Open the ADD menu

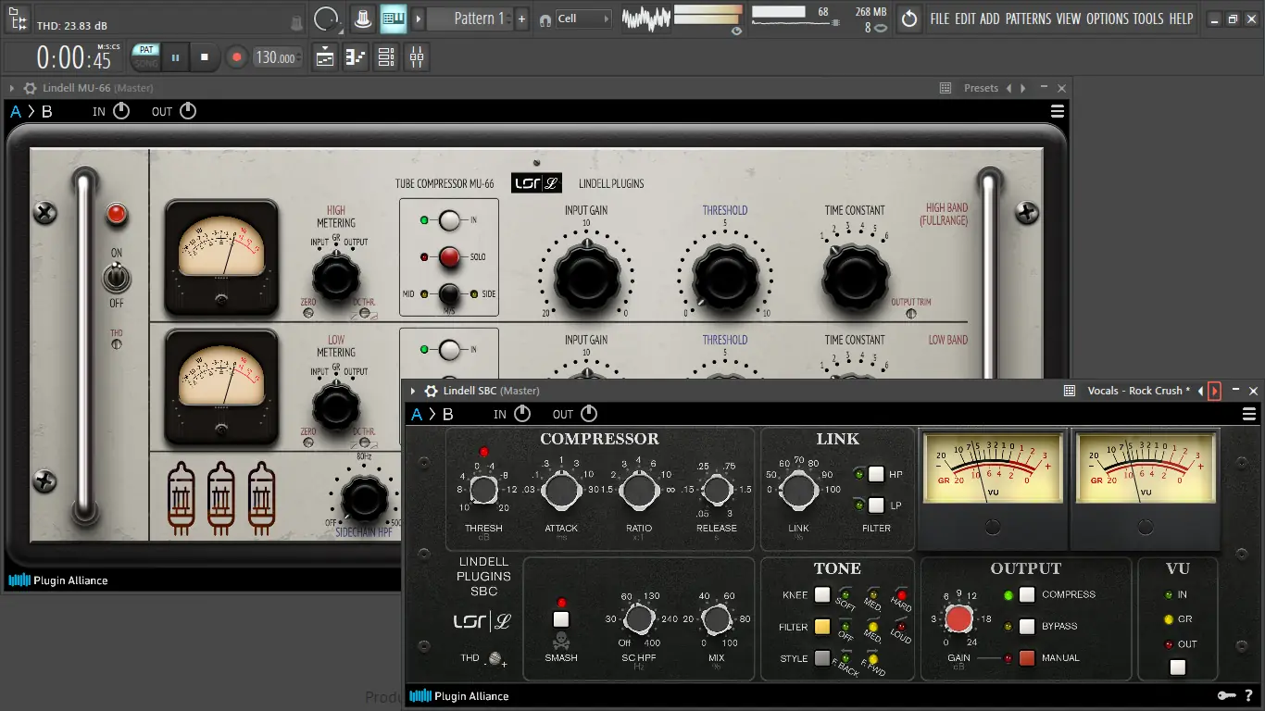[990, 19]
